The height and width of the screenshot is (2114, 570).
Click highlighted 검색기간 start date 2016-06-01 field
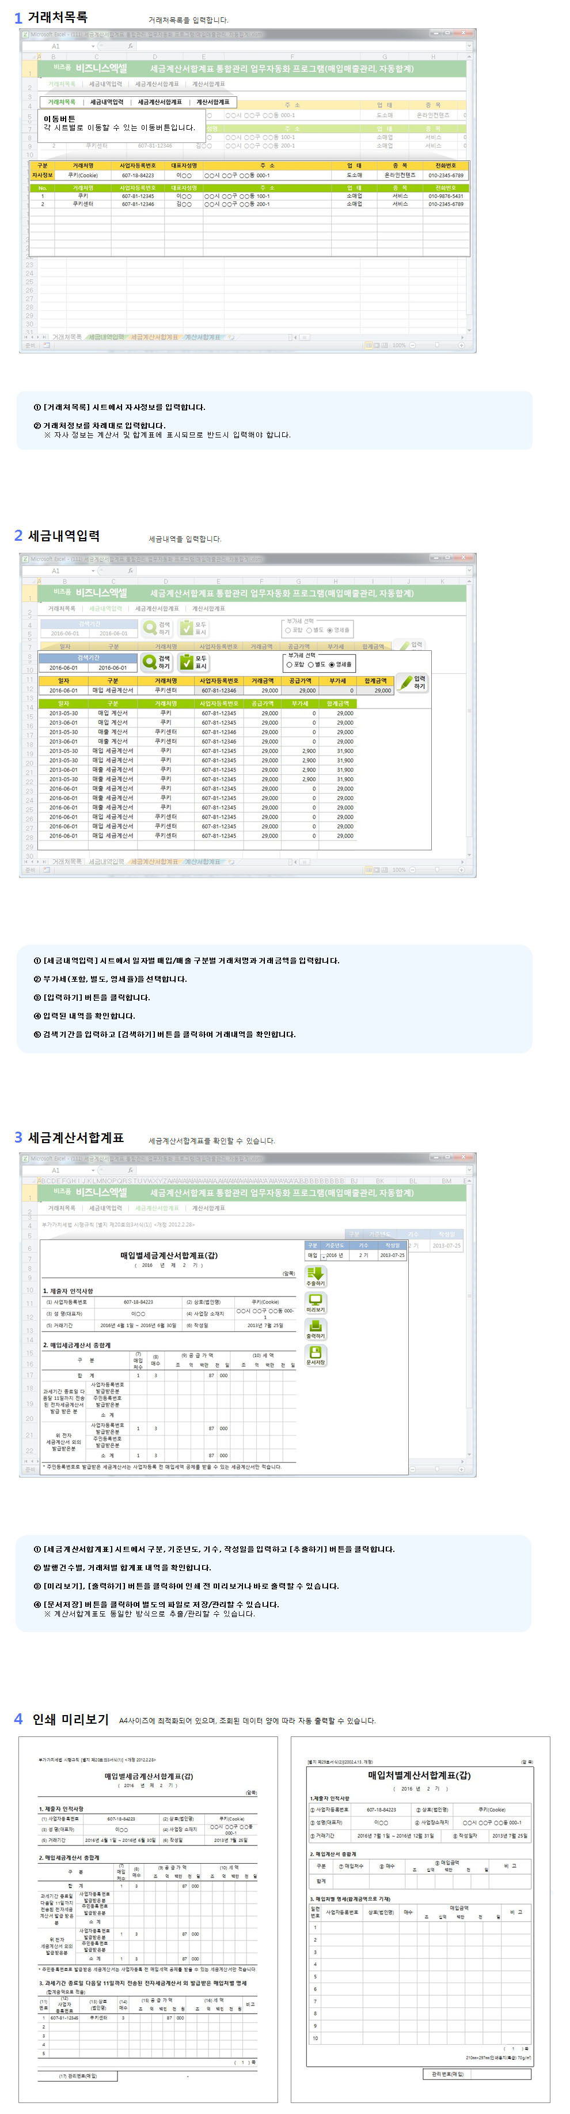click(x=63, y=667)
